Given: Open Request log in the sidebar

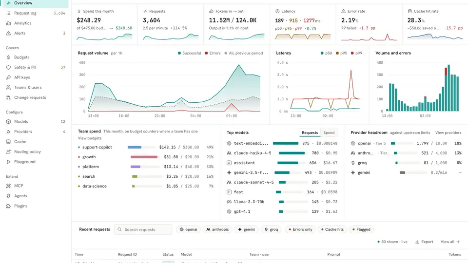Looking at the screenshot, I should pyautogui.click(x=36, y=13).
